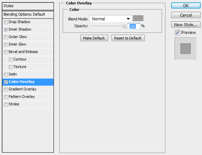Click the Opacity percentage input field
This screenshot has height=155, width=202.
tap(134, 27)
